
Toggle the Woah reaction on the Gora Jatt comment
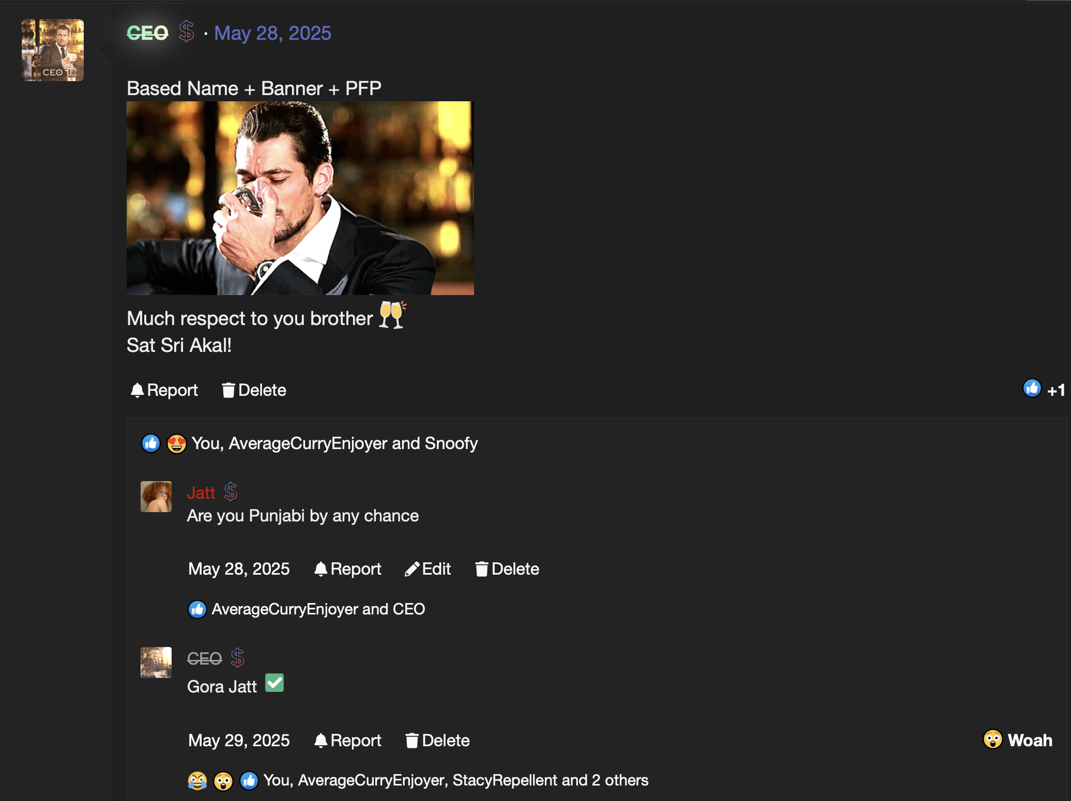coord(1017,740)
